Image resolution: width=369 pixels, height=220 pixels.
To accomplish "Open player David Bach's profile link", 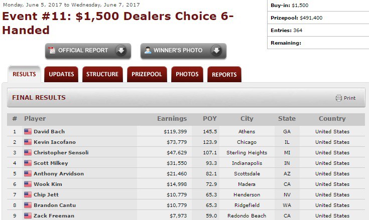I will 49,132.
